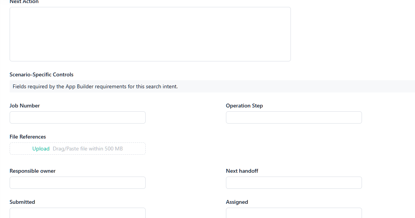The width and height of the screenshot is (415, 218).
Task: Focus the Responsible owner input field
Action: pos(78,183)
